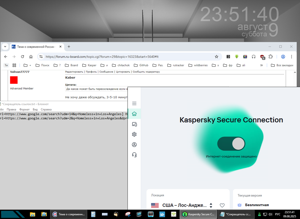Open the 'Вид' menu in Notepad
The width and height of the screenshot is (300, 219).
click(x=35, y=109)
